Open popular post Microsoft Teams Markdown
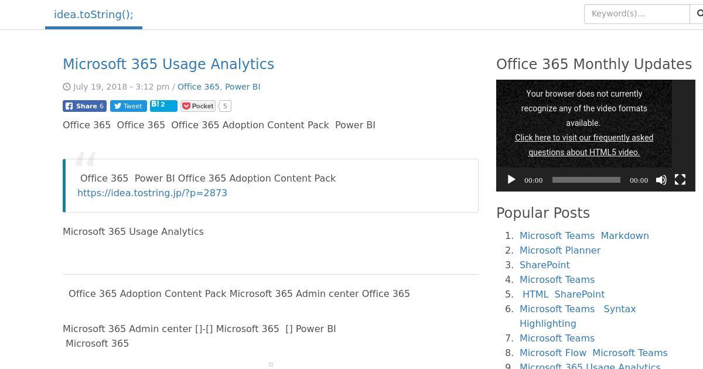Screen dimensions: 703x369 [584, 235]
